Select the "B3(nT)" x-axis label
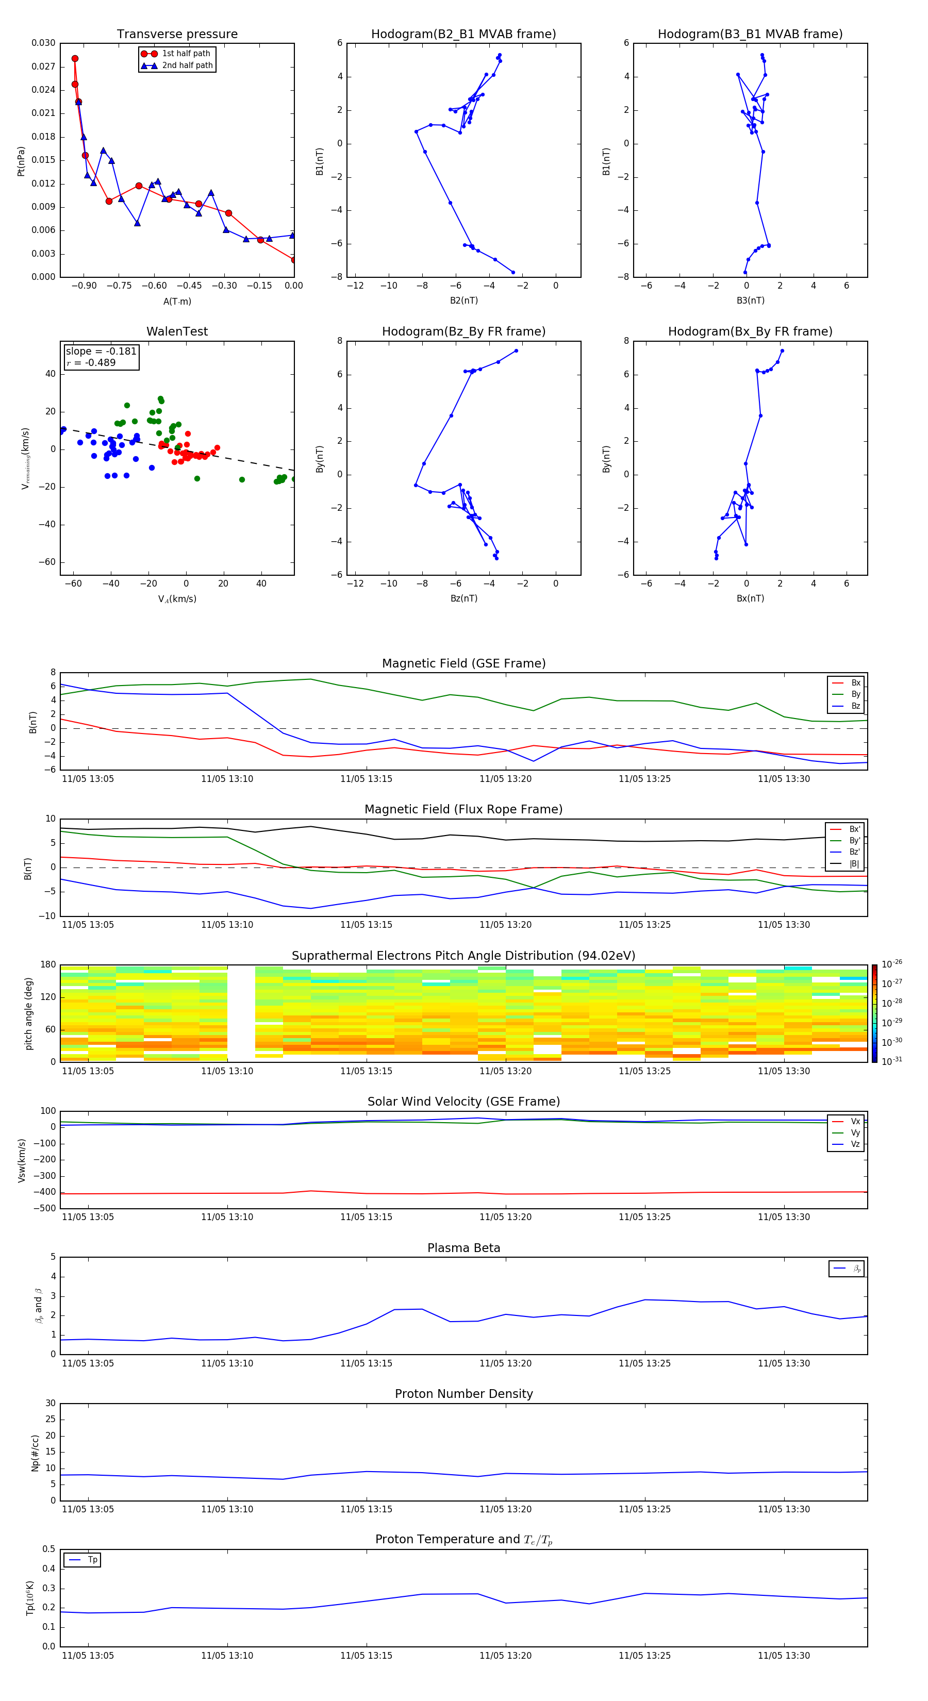 pyautogui.click(x=750, y=301)
